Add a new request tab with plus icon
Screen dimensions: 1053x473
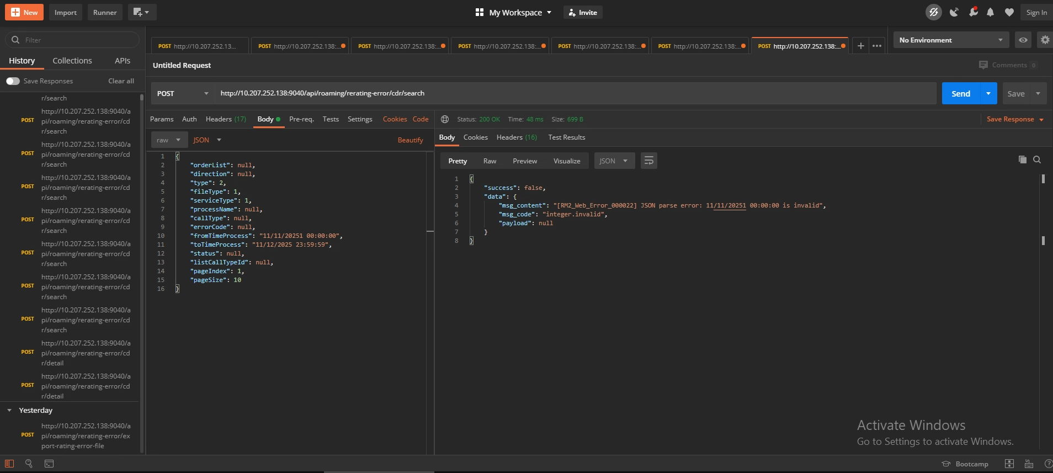click(x=860, y=46)
